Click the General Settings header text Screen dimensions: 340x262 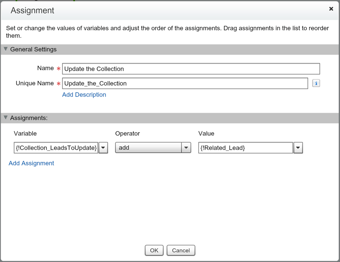[x=33, y=49]
